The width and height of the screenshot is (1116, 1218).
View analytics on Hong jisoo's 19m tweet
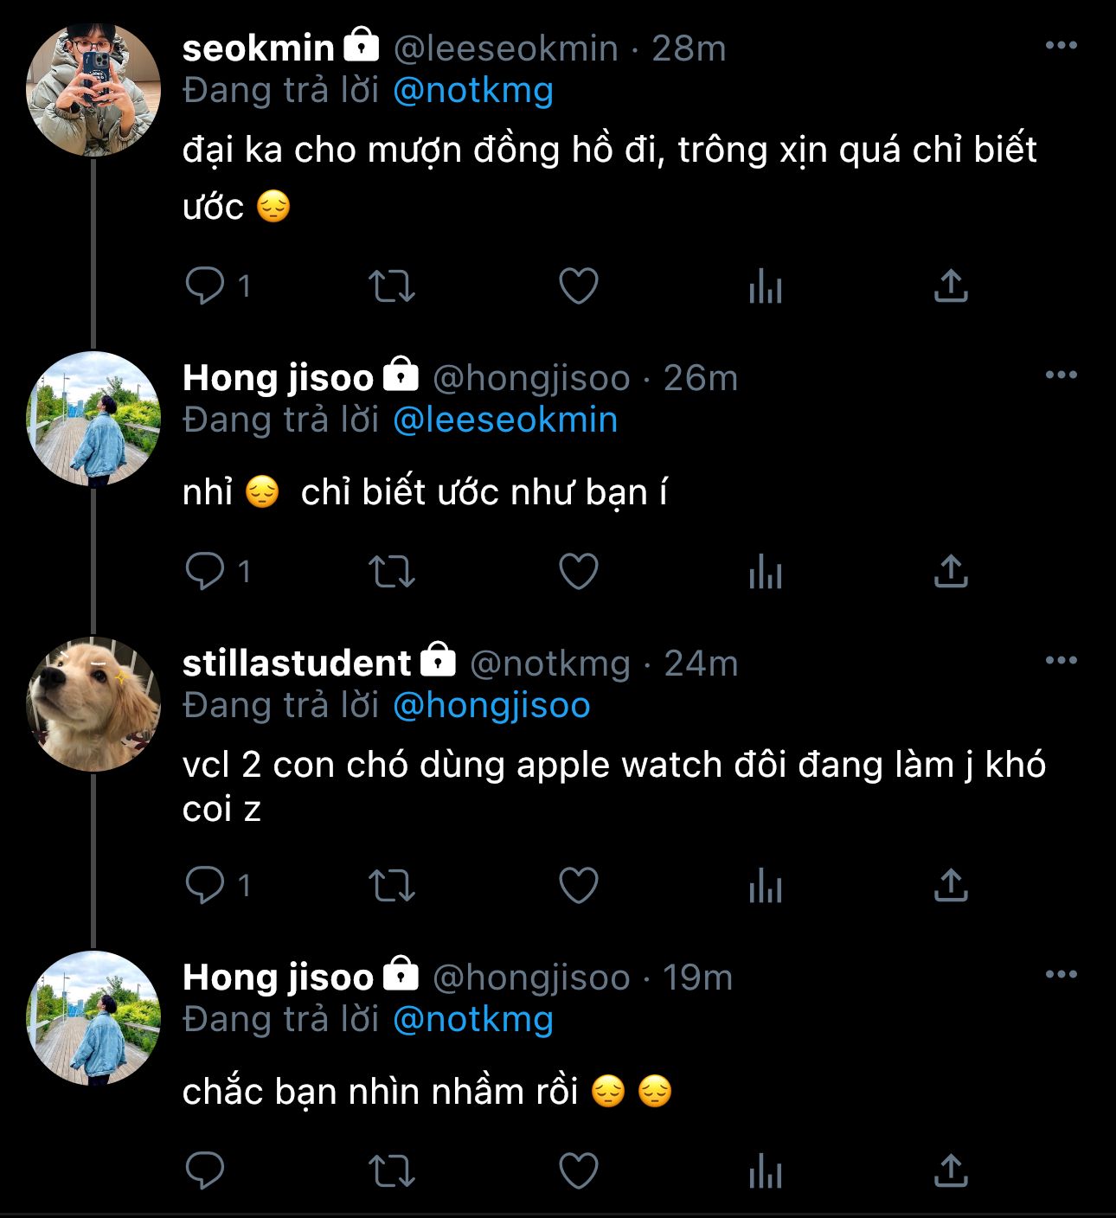pyautogui.click(x=766, y=1171)
